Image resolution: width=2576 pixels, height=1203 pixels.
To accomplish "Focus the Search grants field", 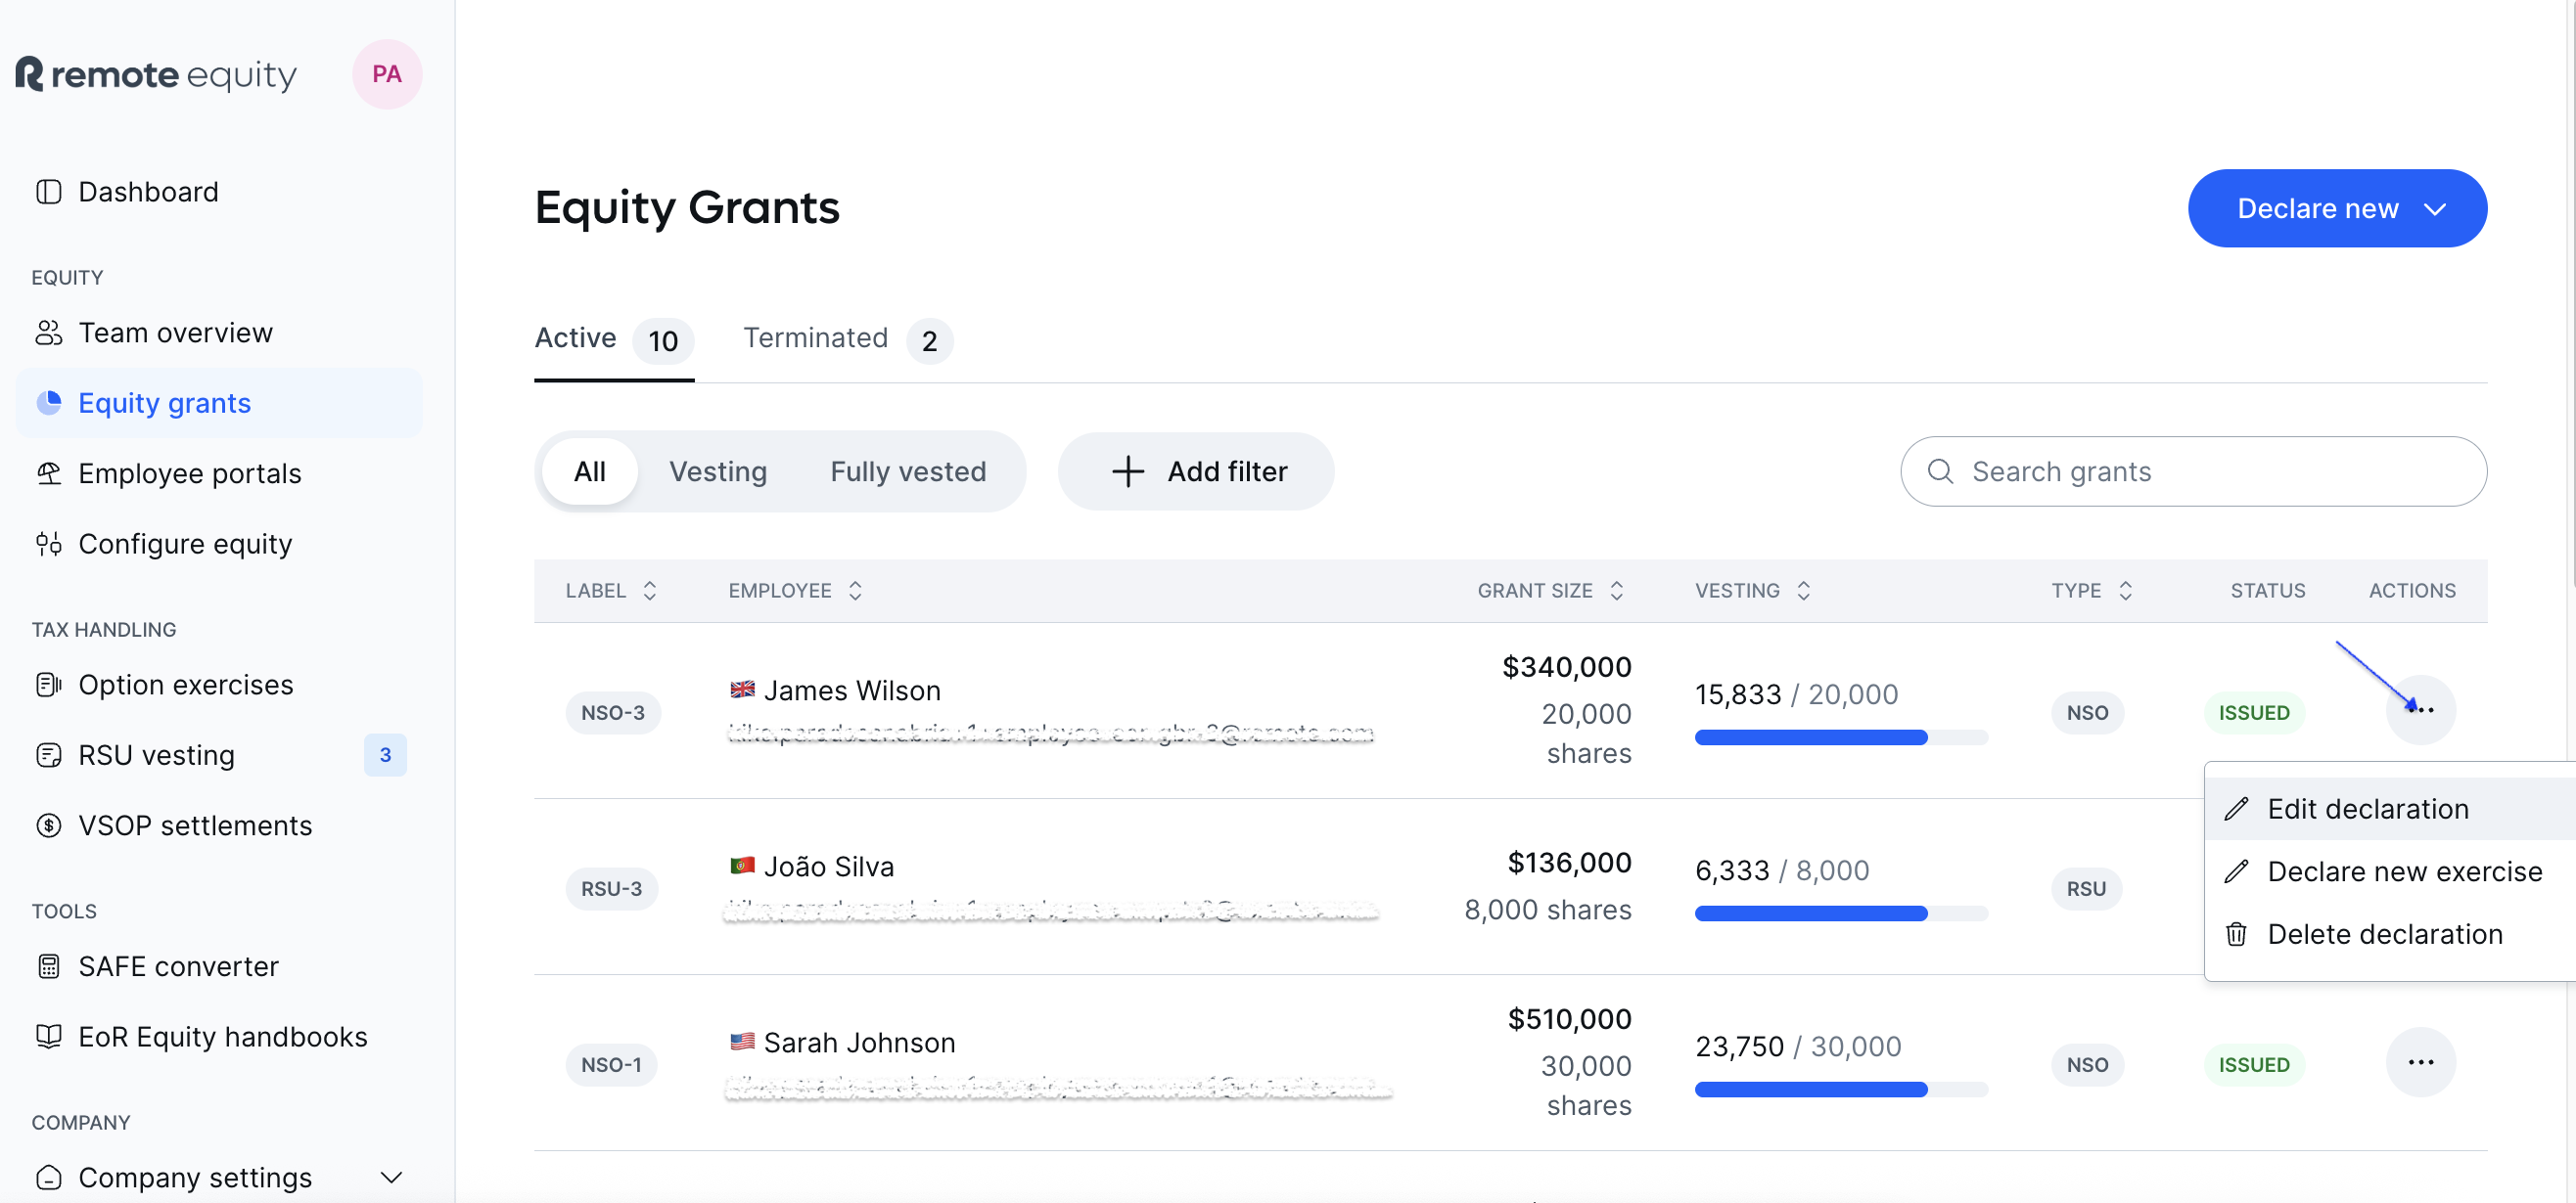I will tap(2193, 471).
